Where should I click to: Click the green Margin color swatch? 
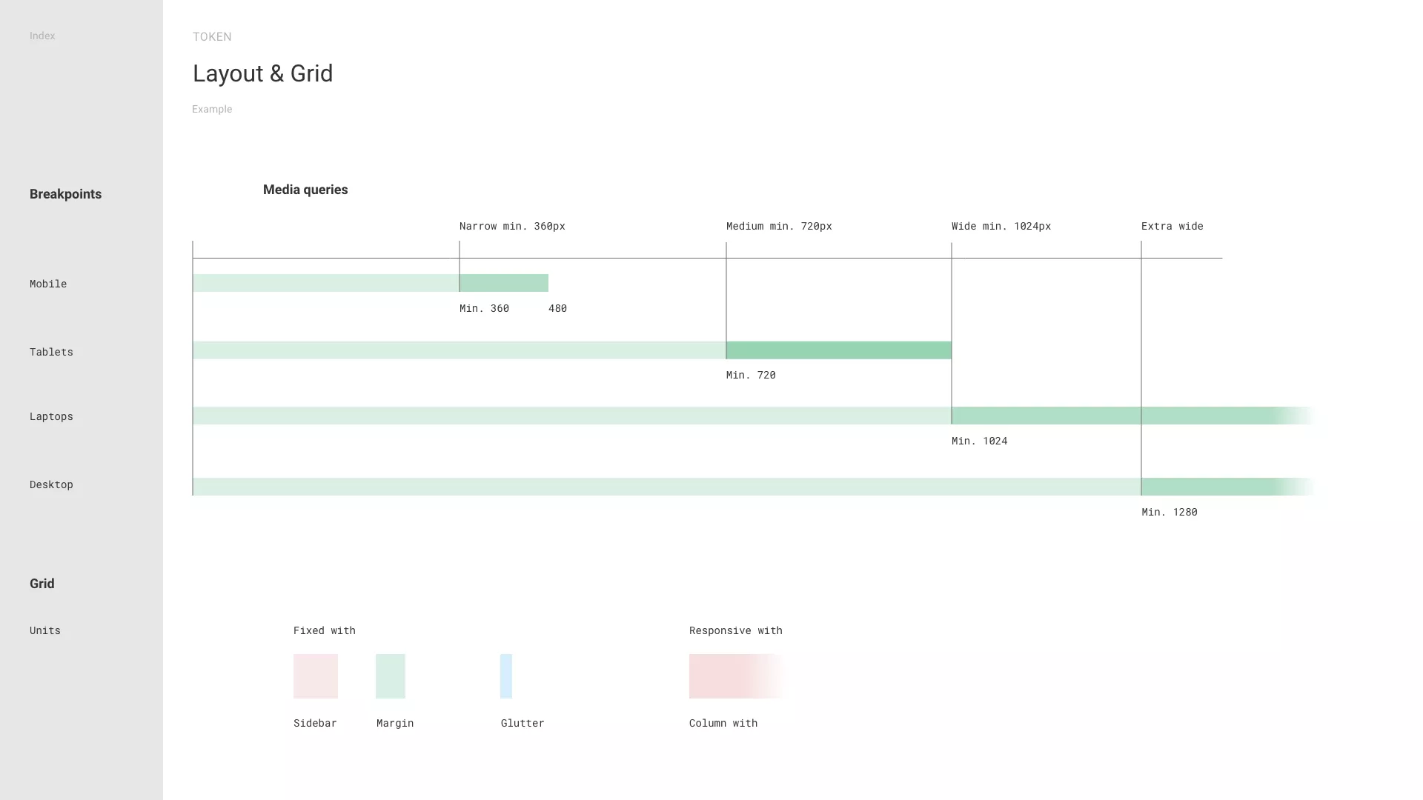tap(391, 676)
